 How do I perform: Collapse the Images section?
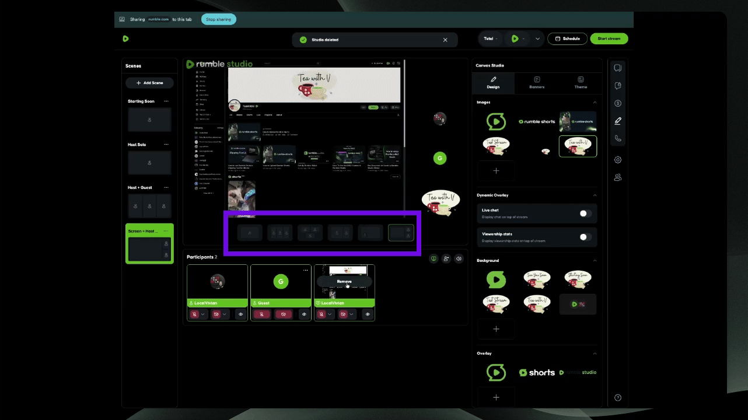pos(595,102)
